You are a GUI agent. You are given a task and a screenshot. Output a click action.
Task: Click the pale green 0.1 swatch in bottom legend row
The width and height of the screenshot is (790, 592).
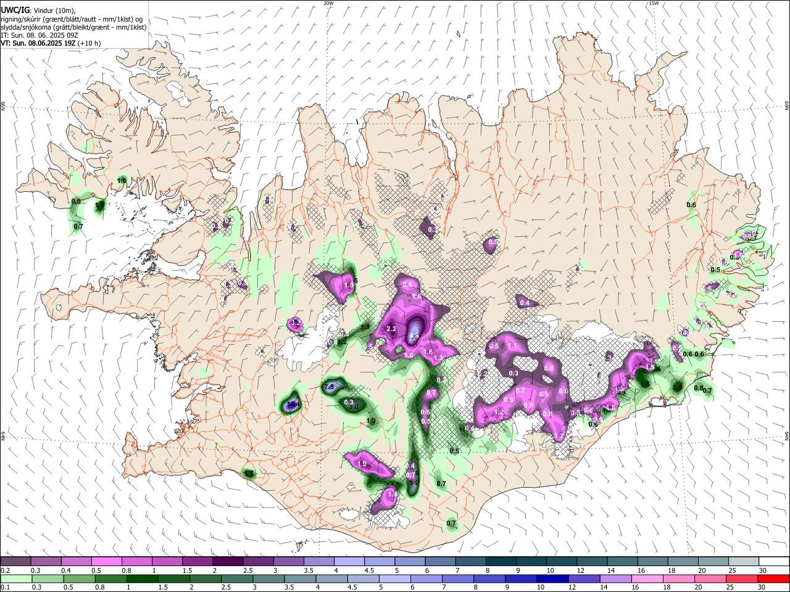[16, 579]
